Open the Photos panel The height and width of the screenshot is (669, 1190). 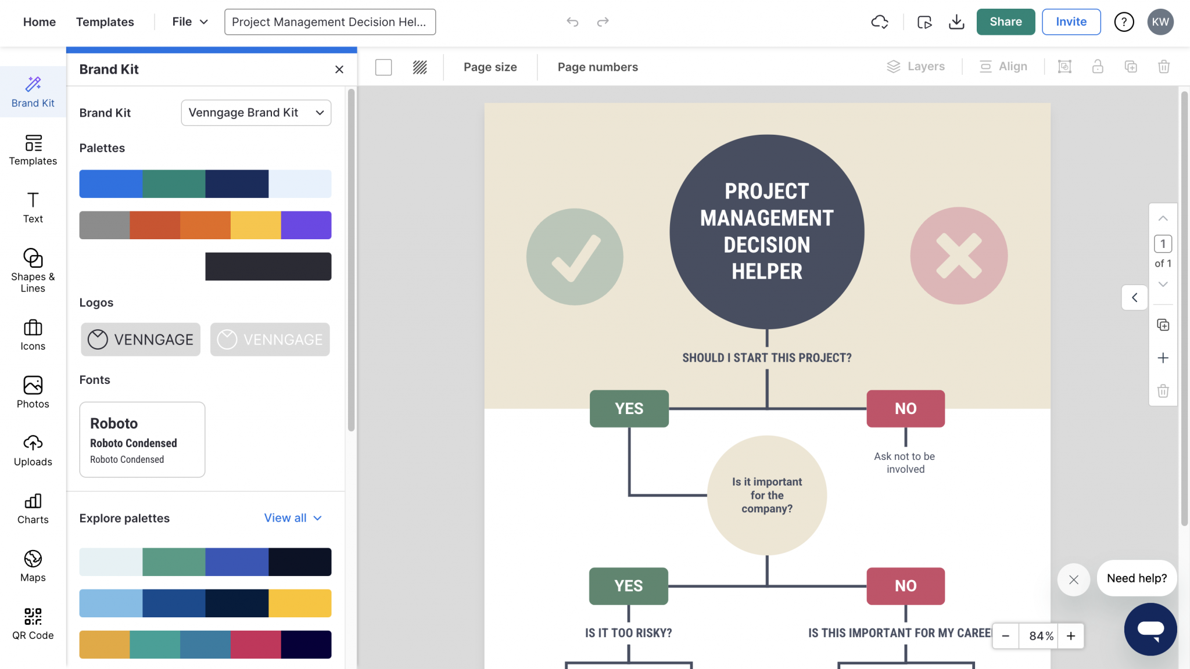pos(33,392)
